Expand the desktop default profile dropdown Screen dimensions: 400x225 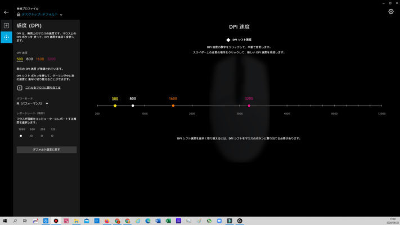click(x=61, y=15)
